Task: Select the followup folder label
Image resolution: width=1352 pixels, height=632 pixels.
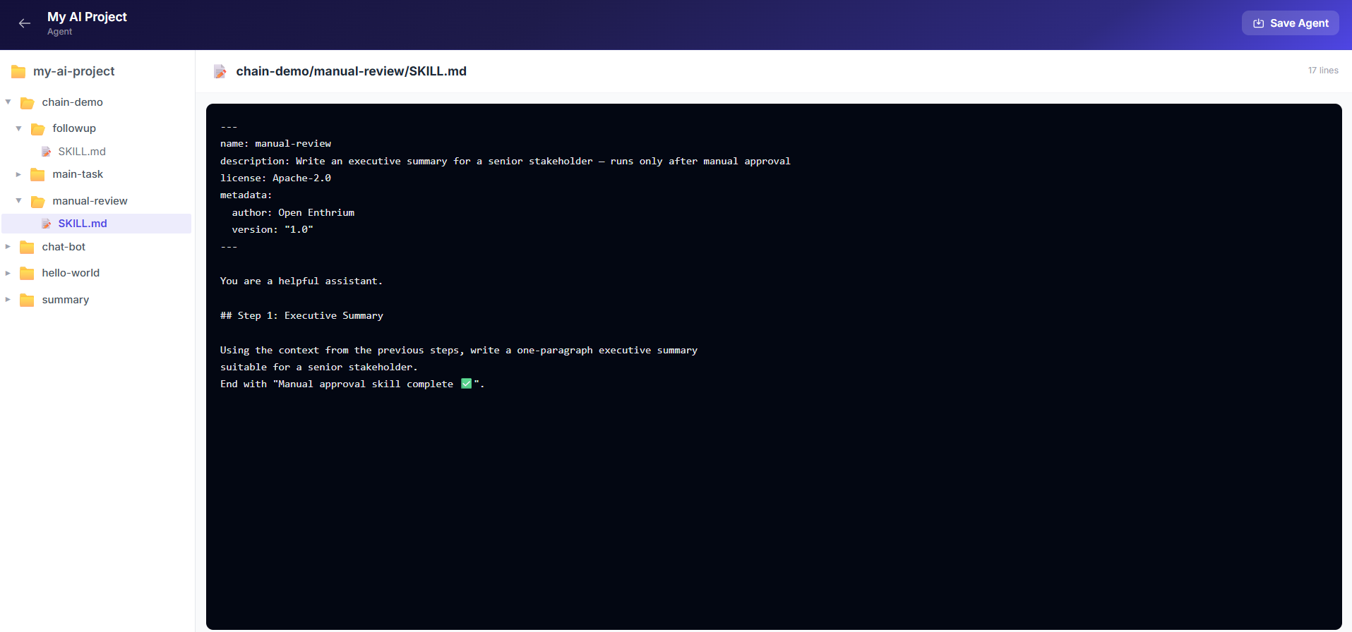Action: click(x=74, y=128)
